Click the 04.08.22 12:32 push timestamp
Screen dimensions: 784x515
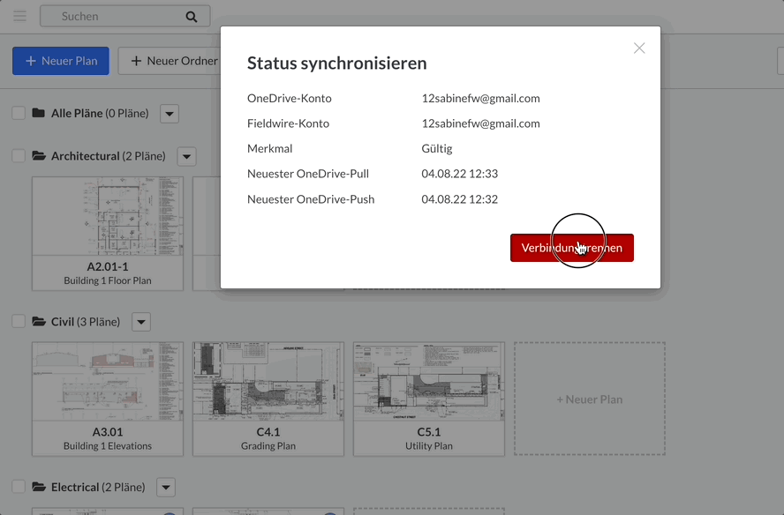coord(459,198)
